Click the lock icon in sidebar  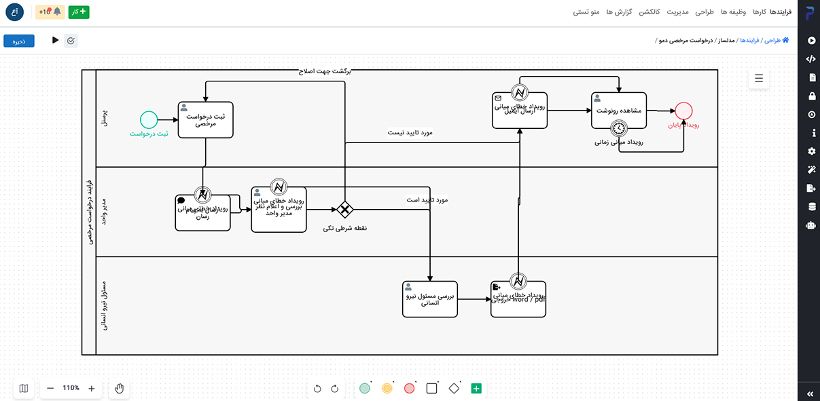(x=810, y=96)
